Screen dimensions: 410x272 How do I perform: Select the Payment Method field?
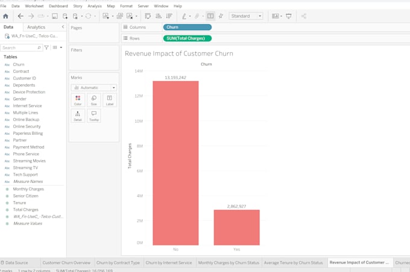28,147
